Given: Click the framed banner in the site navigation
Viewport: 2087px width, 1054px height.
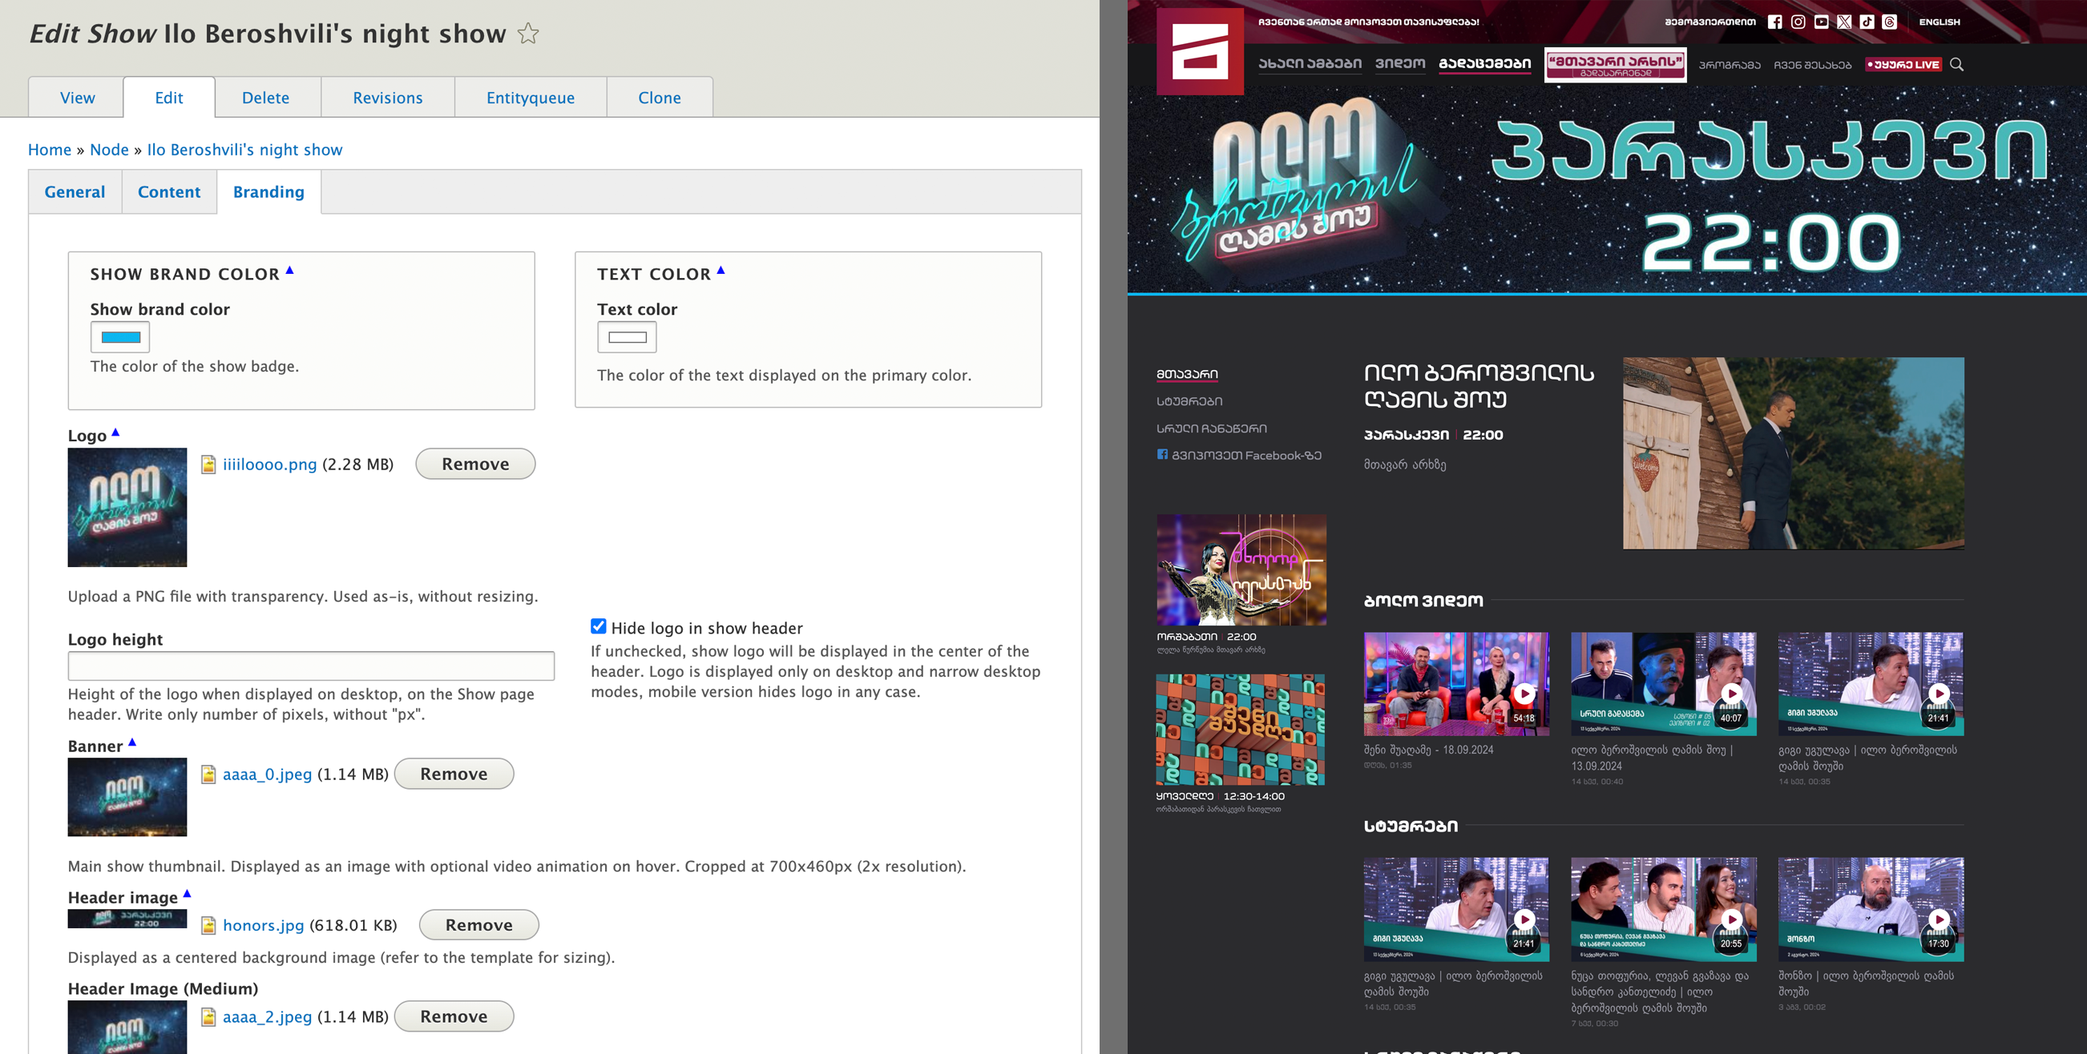Looking at the screenshot, I should [x=1616, y=65].
